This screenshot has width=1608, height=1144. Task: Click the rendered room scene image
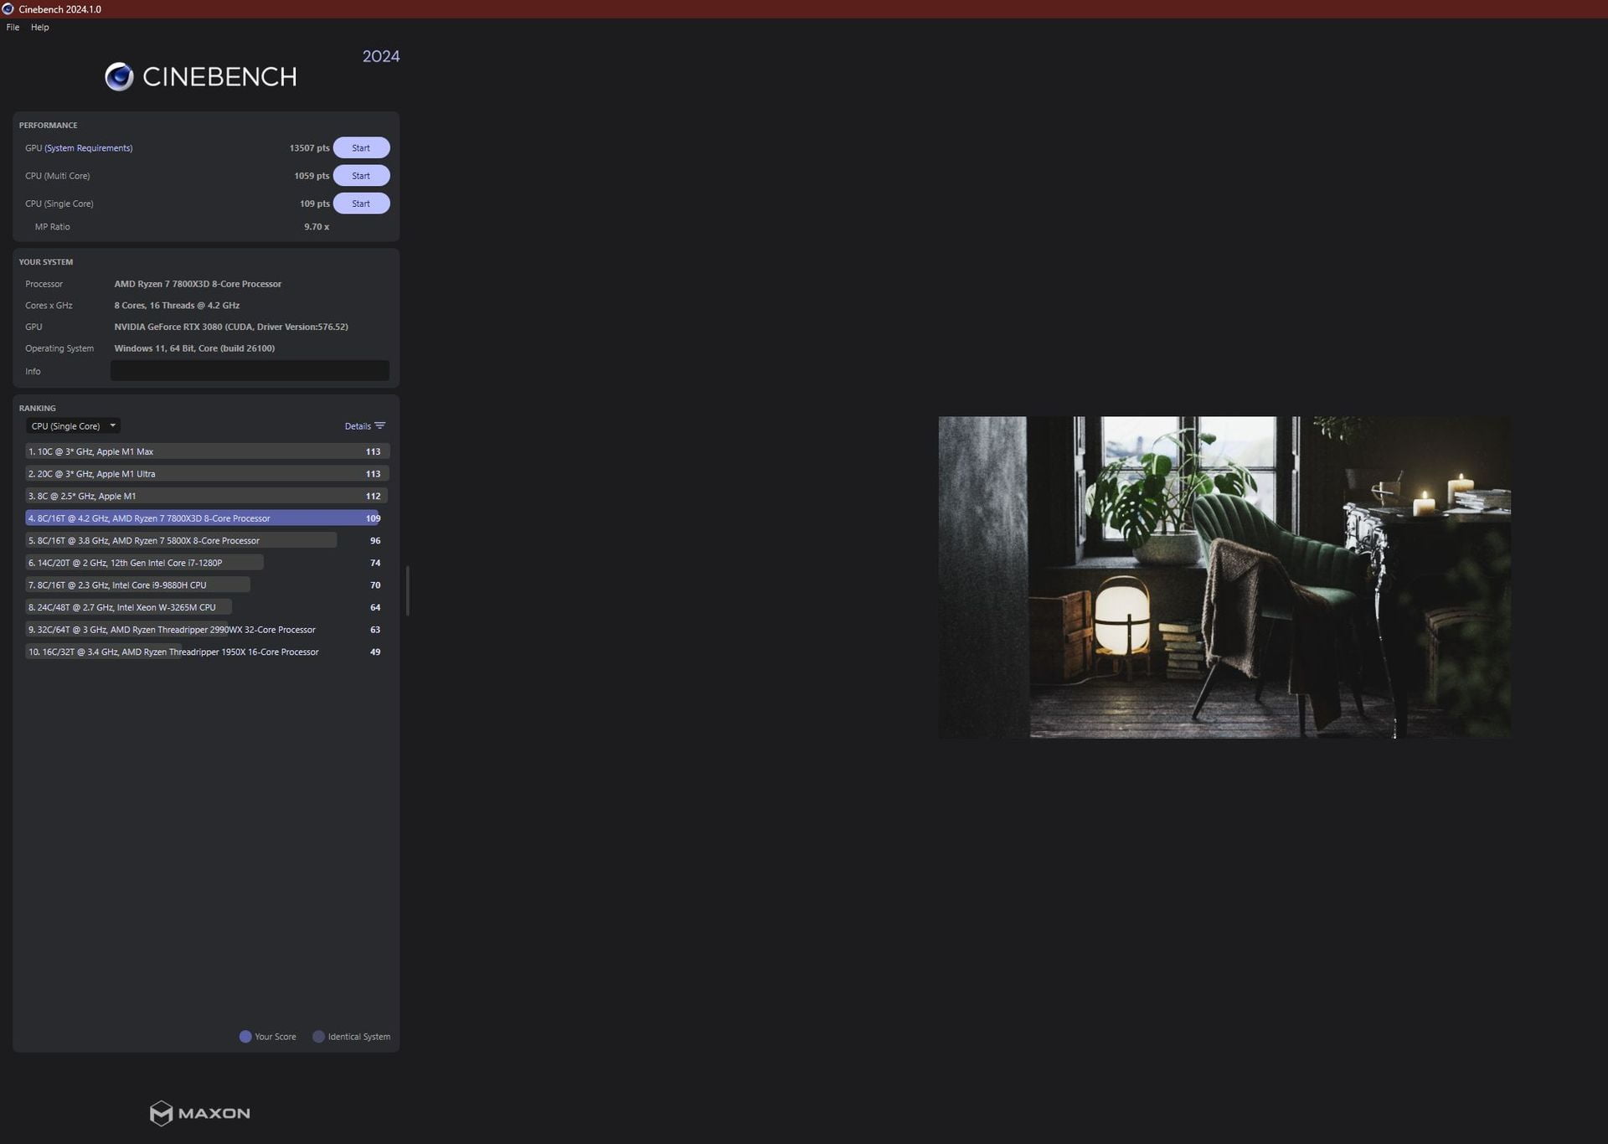click(x=1224, y=577)
